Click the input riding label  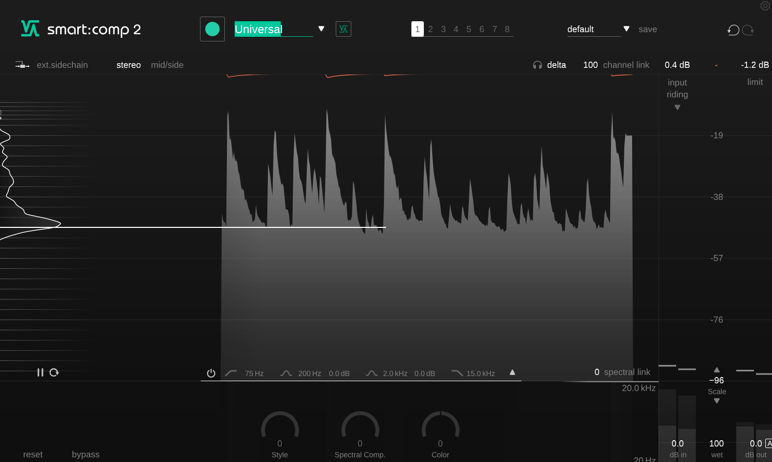point(677,88)
